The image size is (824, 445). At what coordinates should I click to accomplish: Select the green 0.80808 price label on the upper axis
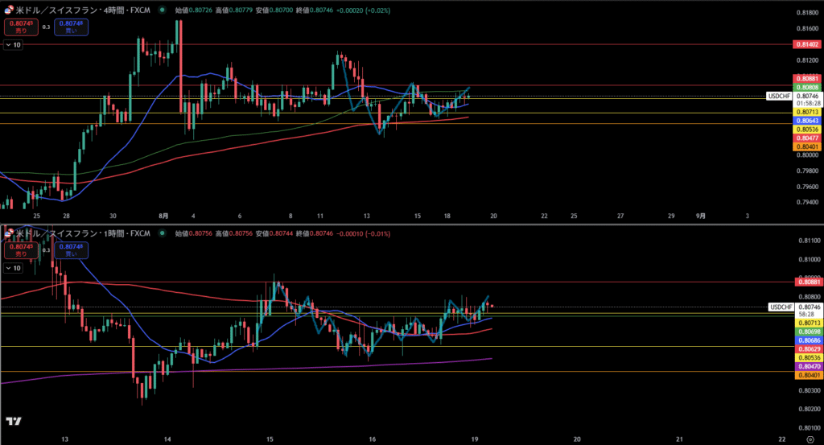pyautogui.click(x=806, y=87)
